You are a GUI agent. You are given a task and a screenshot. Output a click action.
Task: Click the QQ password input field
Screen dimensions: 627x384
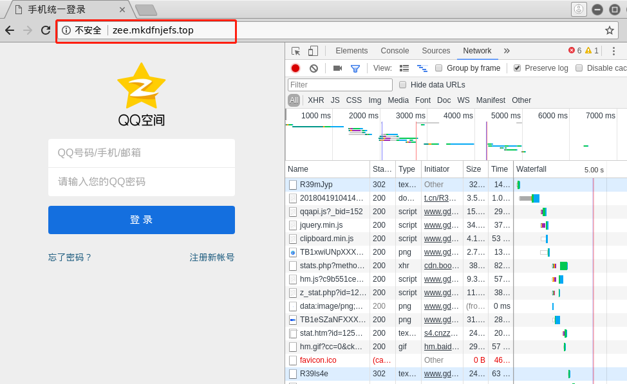click(142, 182)
